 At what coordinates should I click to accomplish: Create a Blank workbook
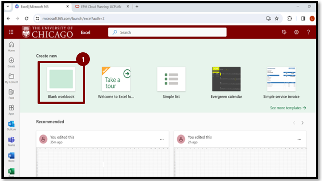click(x=61, y=83)
